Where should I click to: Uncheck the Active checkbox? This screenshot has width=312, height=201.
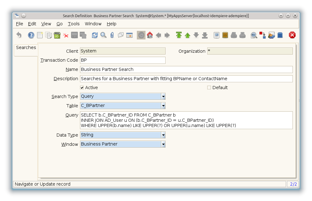tap(82, 88)
